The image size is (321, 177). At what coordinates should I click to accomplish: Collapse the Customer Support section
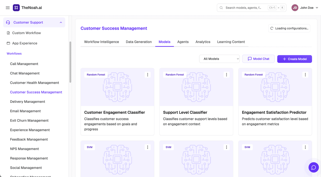(61, 22)
